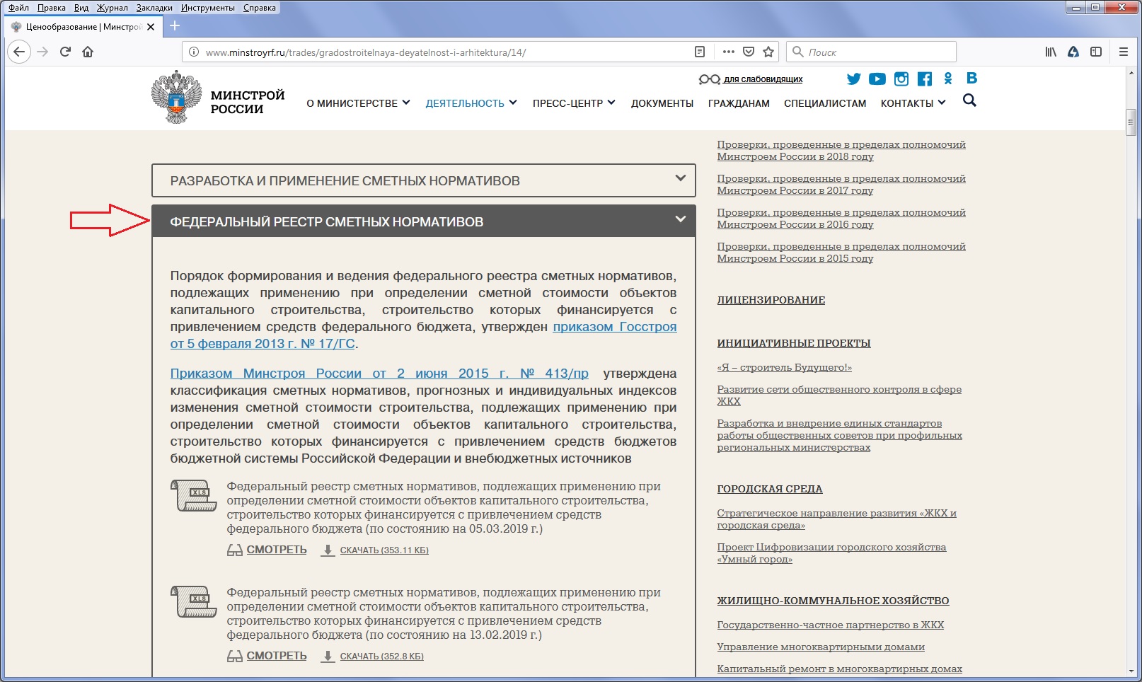Image resolution: width=1142 pixels, height=682 pixels.
Task: Select 'Документы' in the site navigation
Action: (x=662, y=103)
